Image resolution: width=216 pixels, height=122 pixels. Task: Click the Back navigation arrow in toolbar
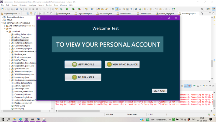(160, 9)
